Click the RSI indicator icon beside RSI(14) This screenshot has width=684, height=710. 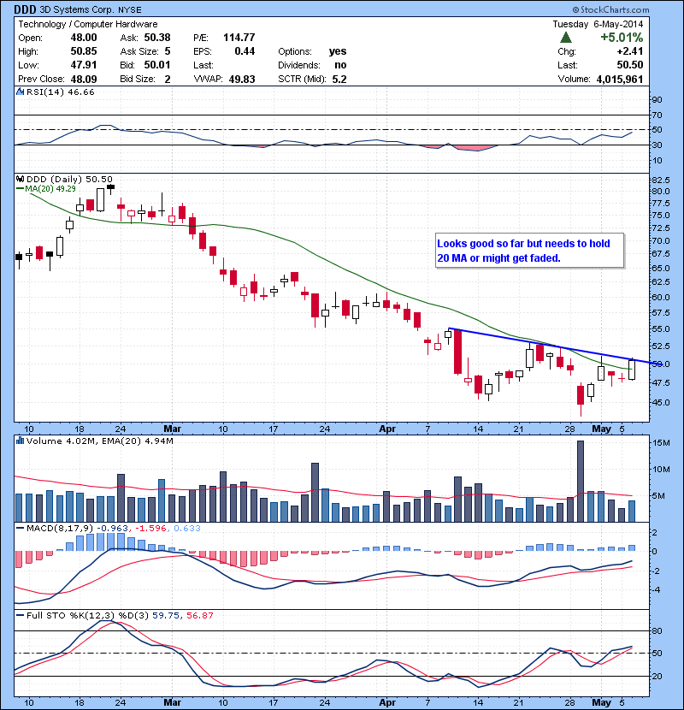(x=20, y=92)
